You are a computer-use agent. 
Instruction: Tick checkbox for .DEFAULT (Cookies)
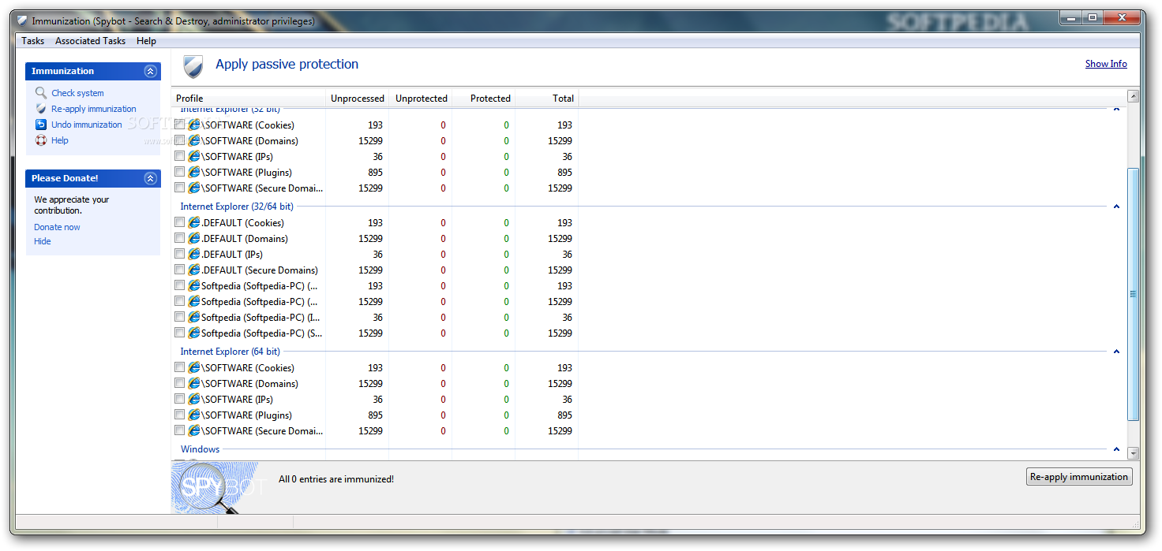[180, 222]
